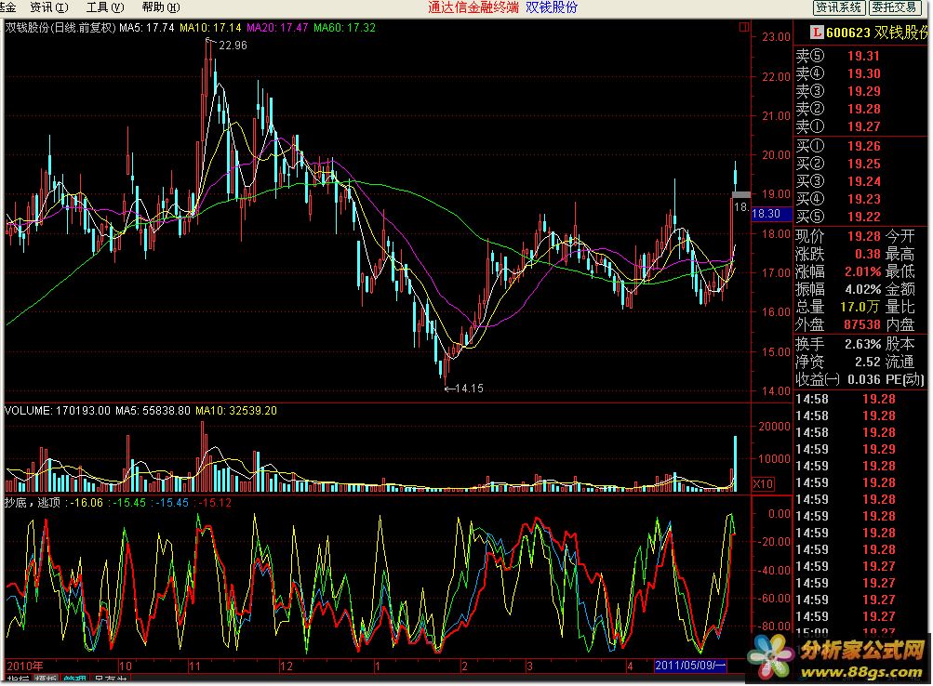Viewport: 933px width, 686px height.
Task: Click the 双钱股份(日线.前复权) chart title
Action: pos(60,27)
